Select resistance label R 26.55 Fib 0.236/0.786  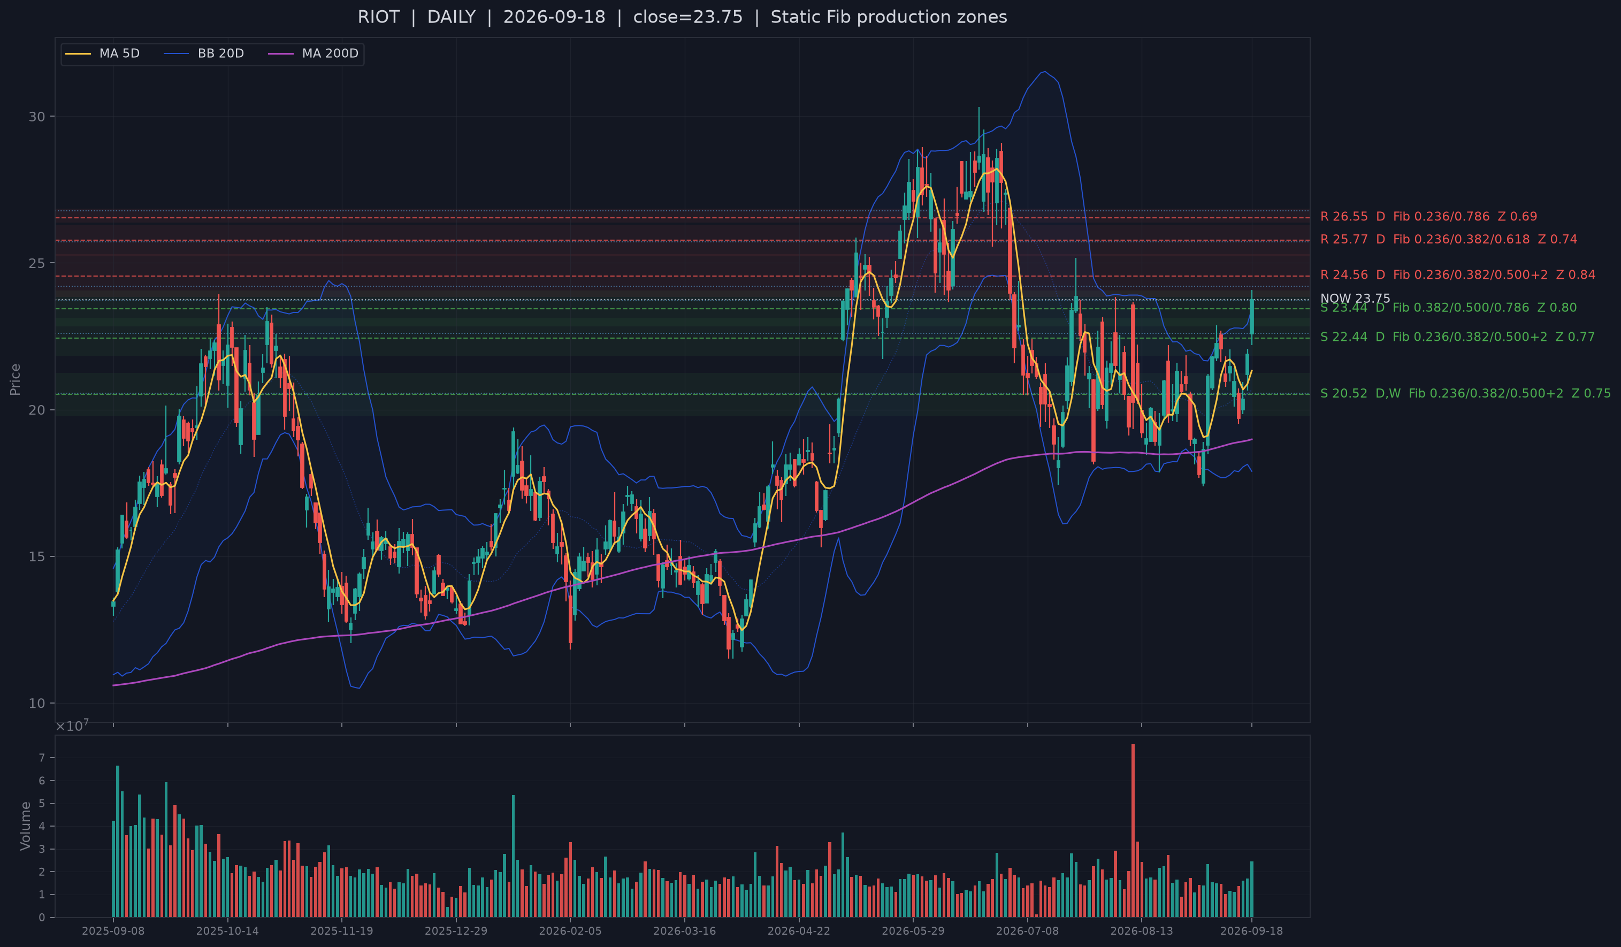pyautogui.click(x=1428, y=217)
